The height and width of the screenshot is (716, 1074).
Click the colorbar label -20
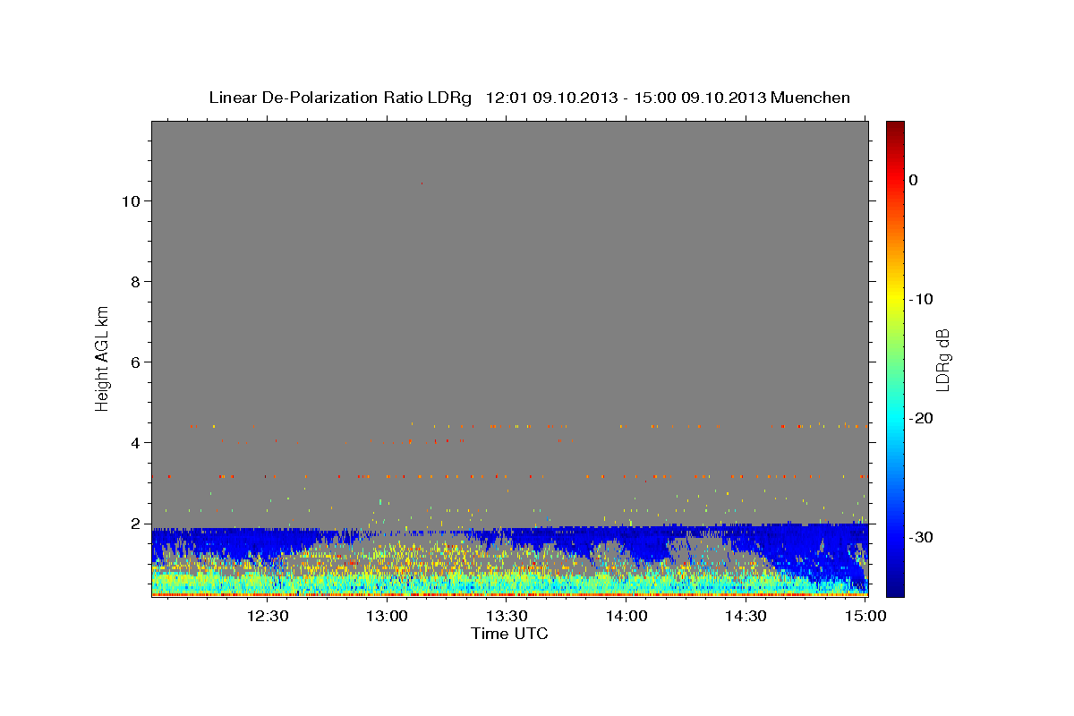coord(922,418)
